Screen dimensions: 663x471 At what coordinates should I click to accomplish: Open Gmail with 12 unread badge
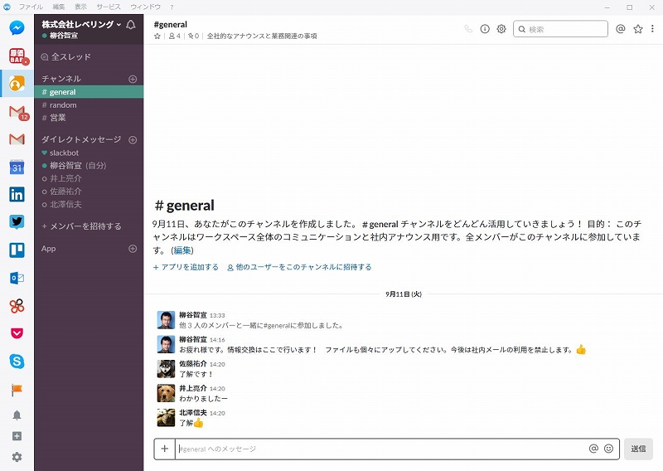point(17,112)
